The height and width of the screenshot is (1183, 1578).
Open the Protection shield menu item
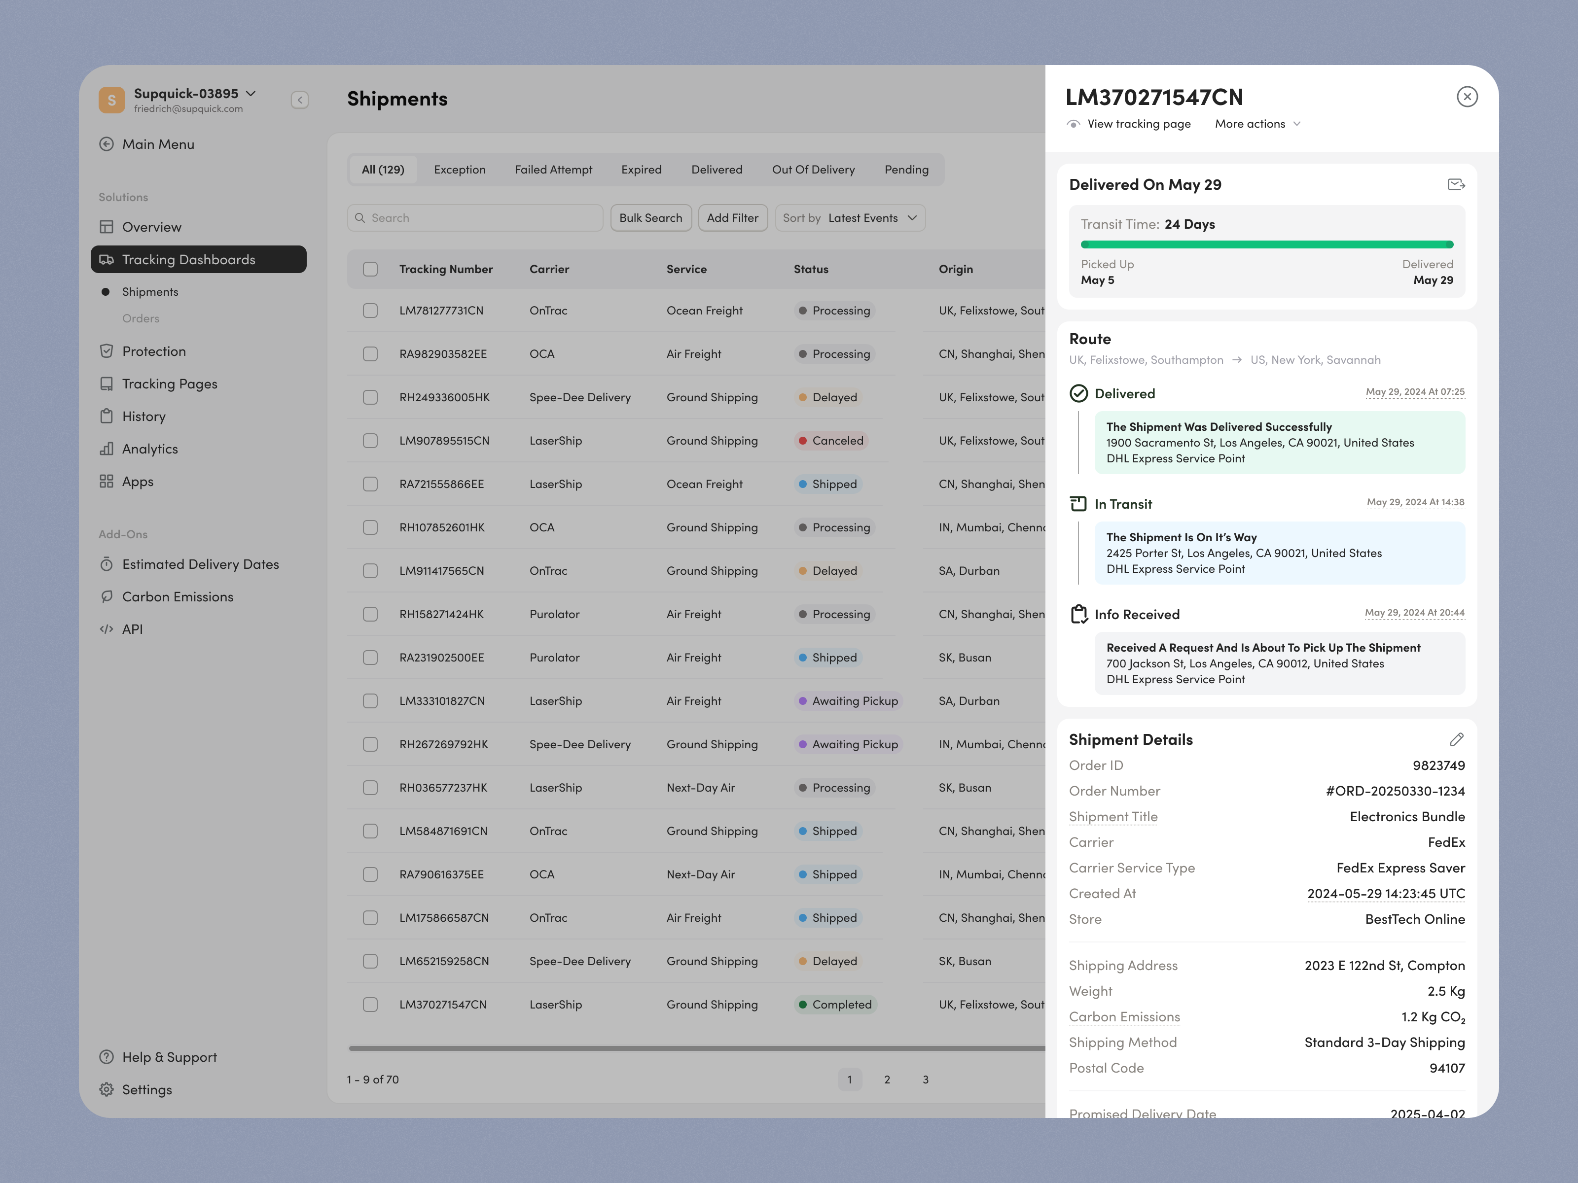(x=153, y=351)
